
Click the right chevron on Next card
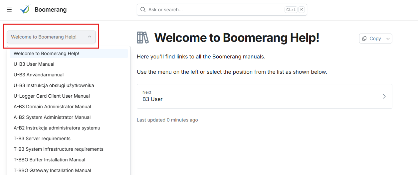click(x=384, y=96)
